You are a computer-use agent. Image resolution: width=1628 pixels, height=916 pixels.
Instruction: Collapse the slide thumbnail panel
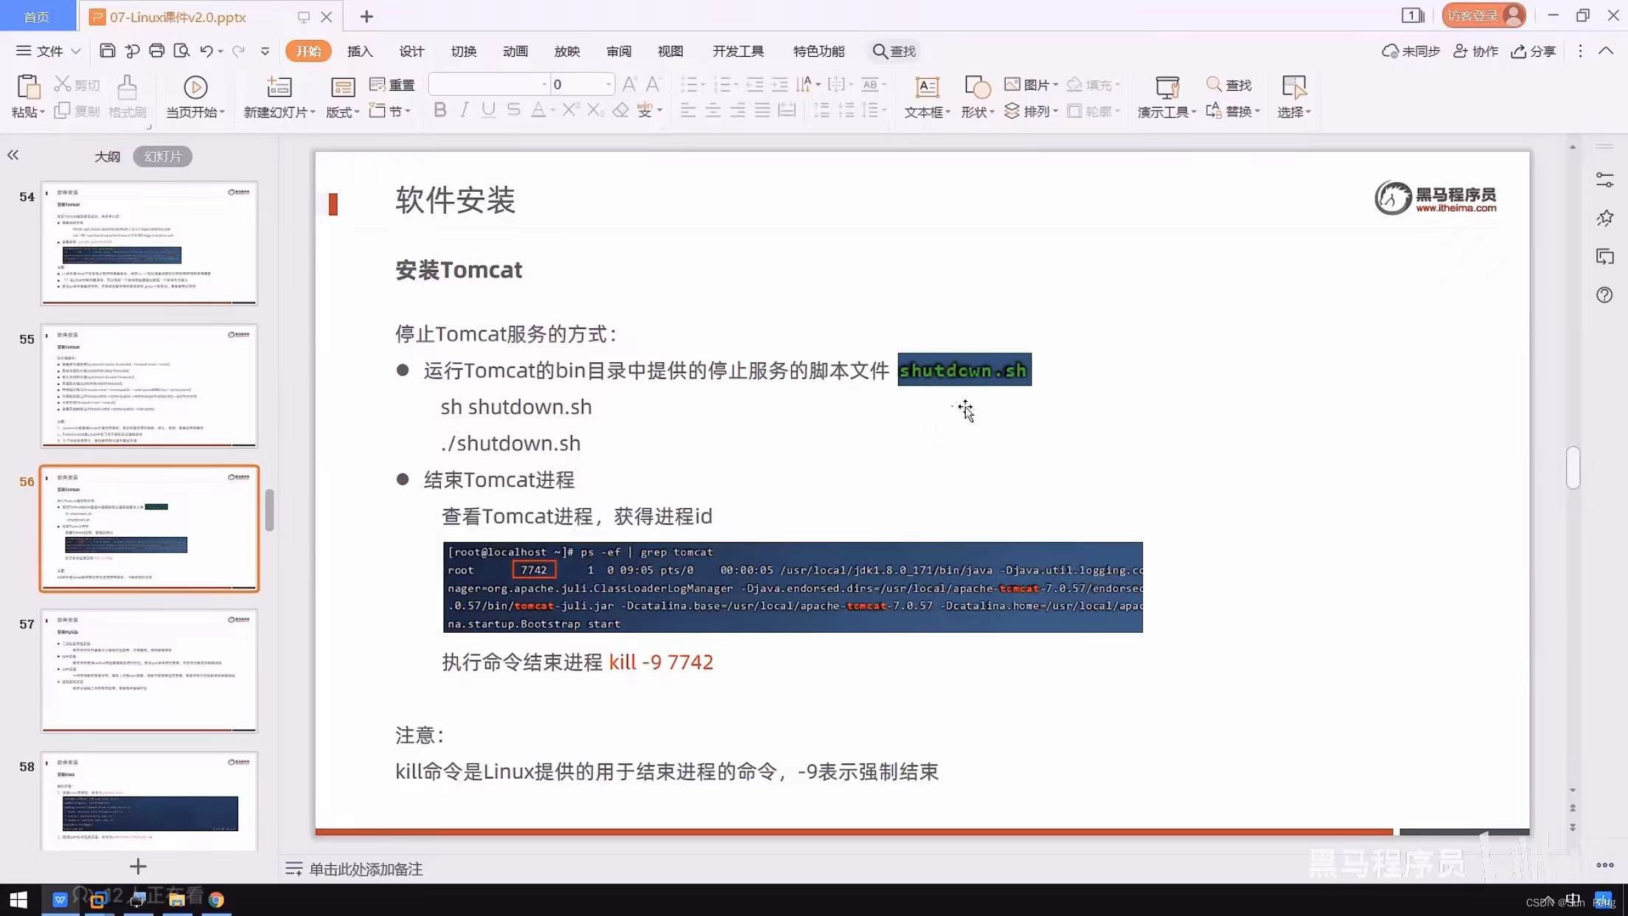13,155
